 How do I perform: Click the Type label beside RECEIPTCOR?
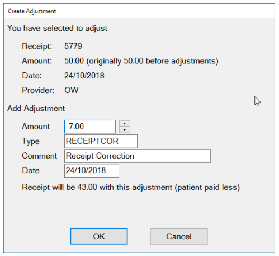[31, 141]
